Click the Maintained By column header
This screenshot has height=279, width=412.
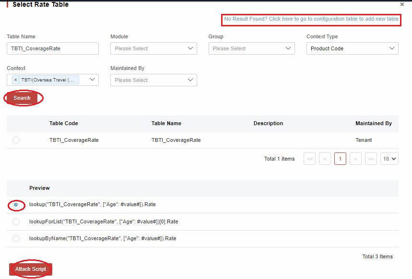click(374, 124)
